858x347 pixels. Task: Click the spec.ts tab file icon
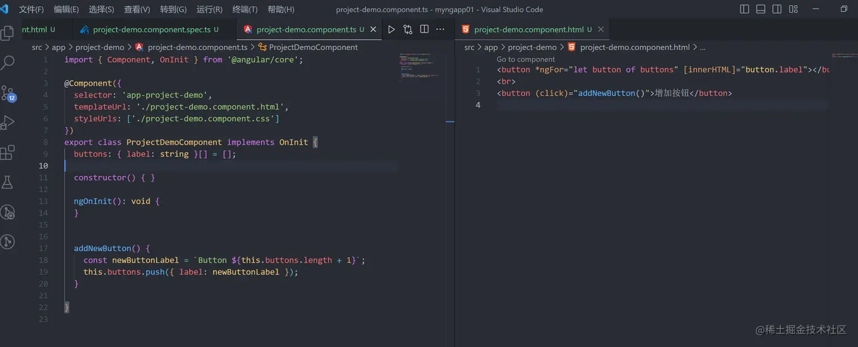pos(85,29)
